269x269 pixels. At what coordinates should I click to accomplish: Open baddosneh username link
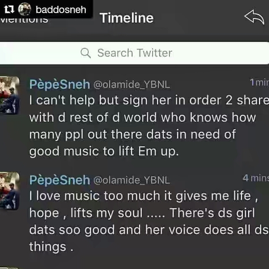pyautogui.click(x=61, y=10)
